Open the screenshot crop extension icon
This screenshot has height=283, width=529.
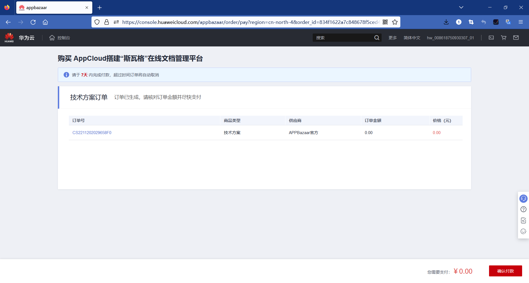tap(471, 22)
